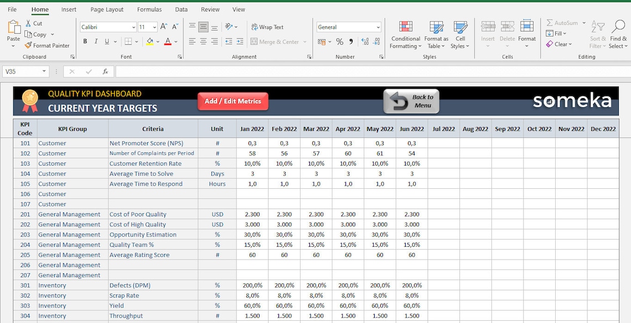
Task: Toggle bold formatting
Action: click(85, 41)
